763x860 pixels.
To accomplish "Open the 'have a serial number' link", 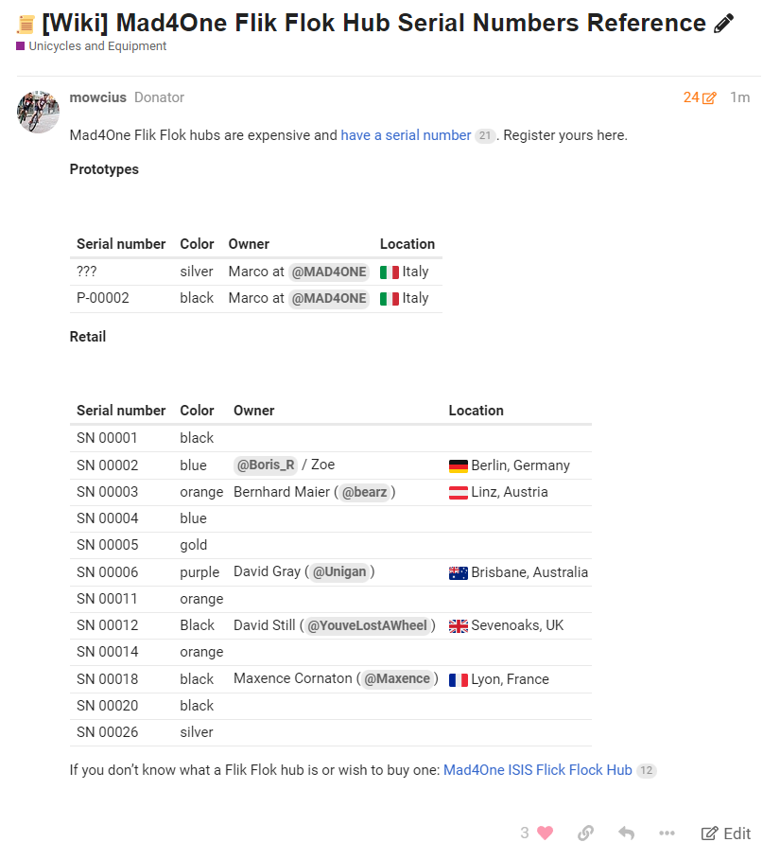I will [x=406, y=135].
